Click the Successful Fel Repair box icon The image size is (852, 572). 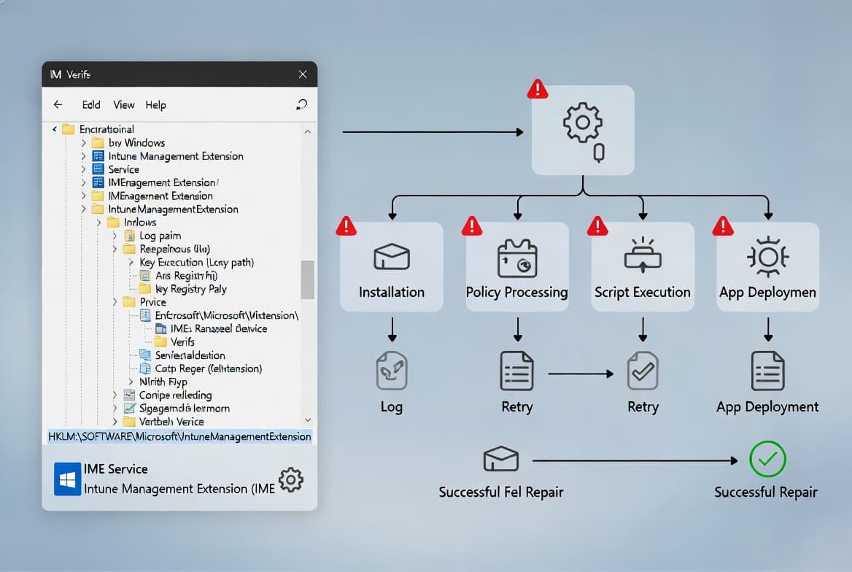(501, 459)
